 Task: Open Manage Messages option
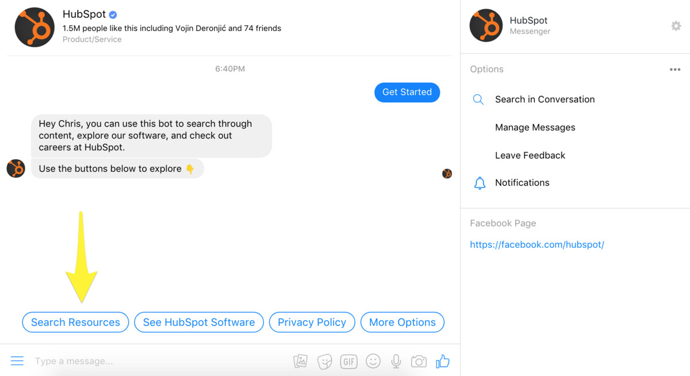(x=535, y=128)
